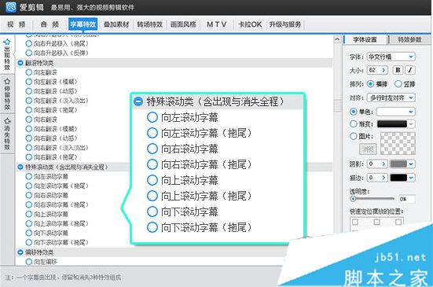Open the 视频 tab
The height and width of the screenshot is (287, 433).
[x=17, y=24]
